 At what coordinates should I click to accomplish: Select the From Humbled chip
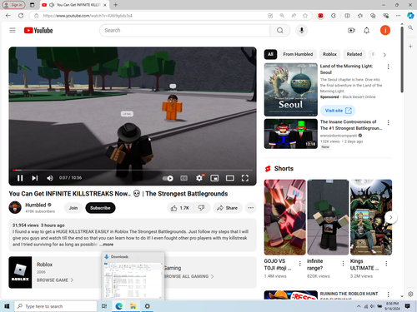(x=298, y=54)
